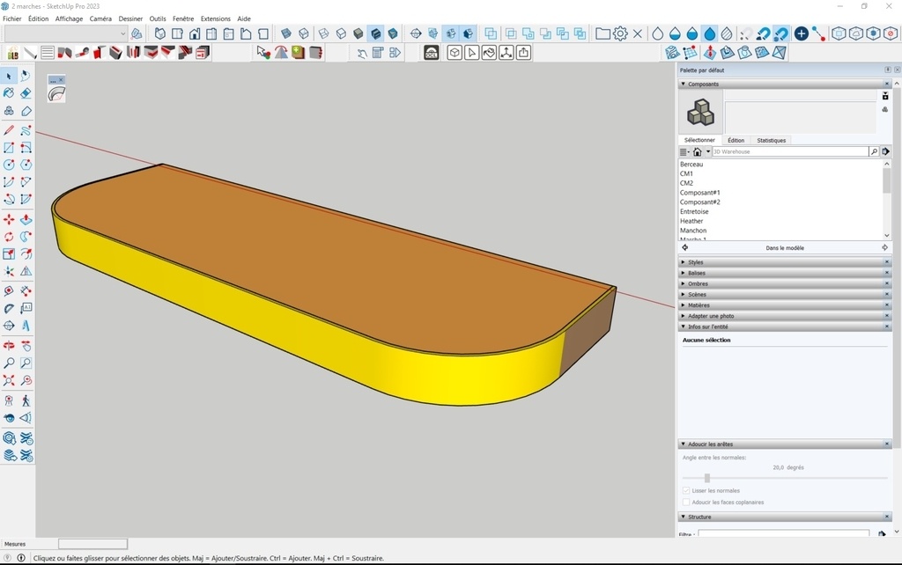This screenshot has height=565, width=902.
Task: Toggle the Lisser les normales checkbox
Action: click(x=686, y=490)
